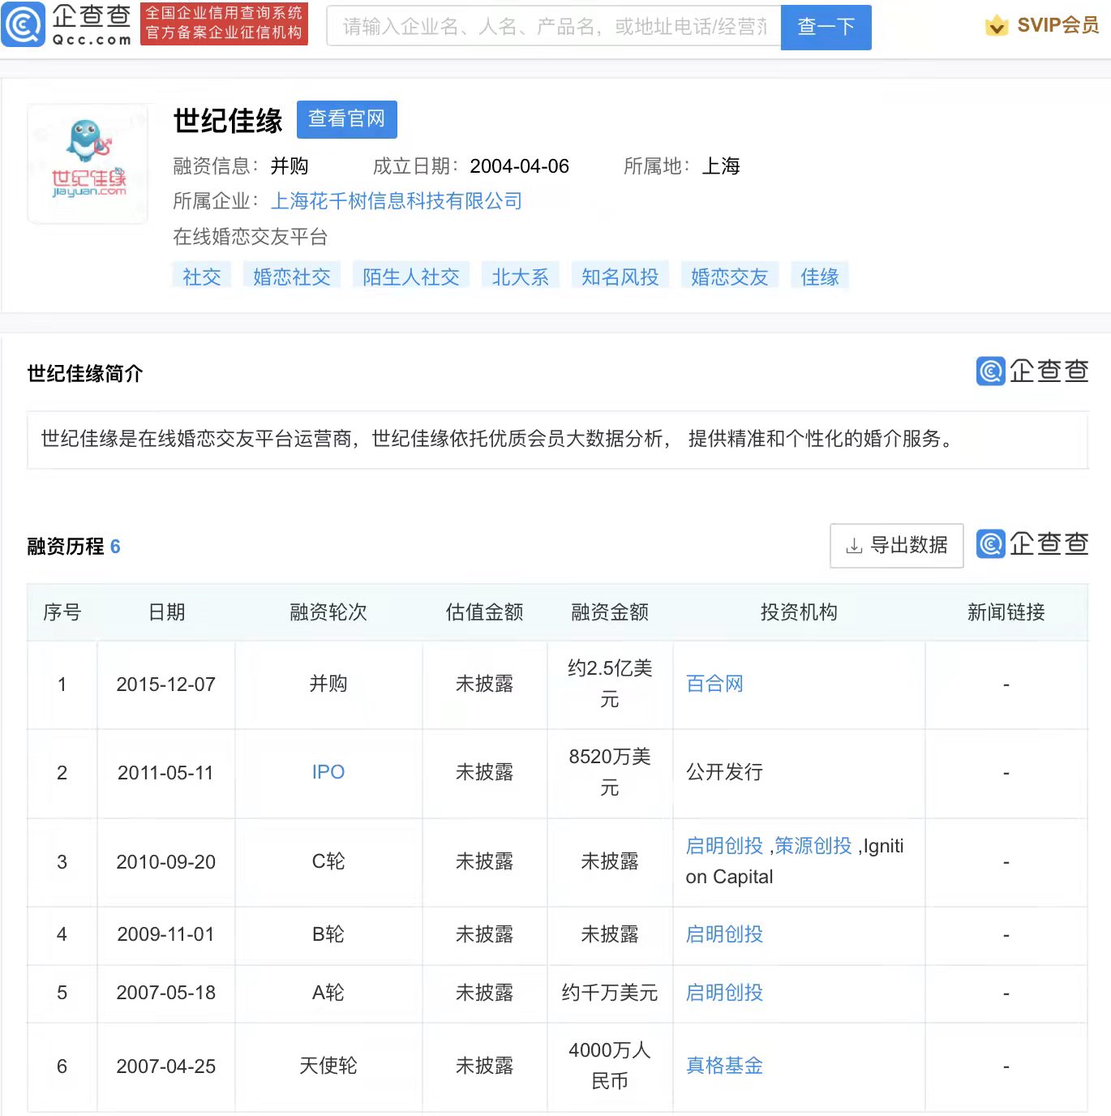Viewport: 1111px width, 1116px height.
Task: Click the 企查查 logo next to 导出数据
Action: (x=1032, y=544)
